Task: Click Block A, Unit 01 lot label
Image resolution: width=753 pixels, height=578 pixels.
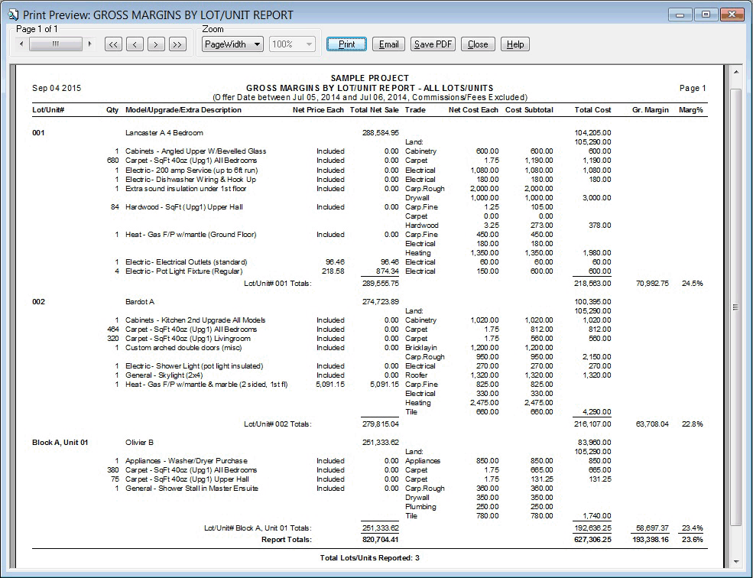Action: (x=60, y=443)
